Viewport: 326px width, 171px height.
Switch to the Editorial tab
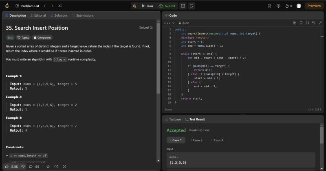tap(37, 15)
